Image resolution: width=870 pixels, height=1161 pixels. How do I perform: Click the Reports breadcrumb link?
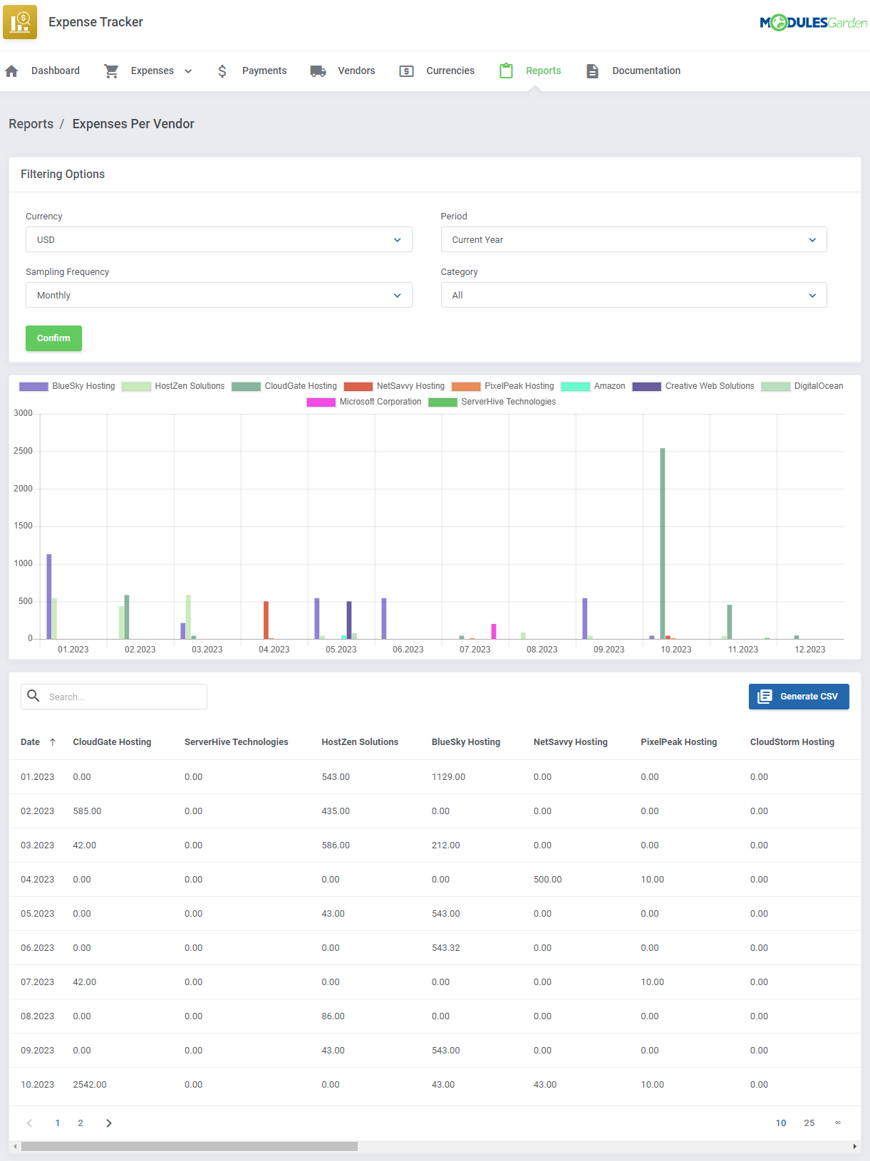31,124
